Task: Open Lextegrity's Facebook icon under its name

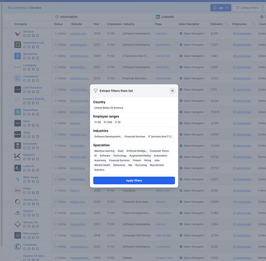Action: (33, 69)
